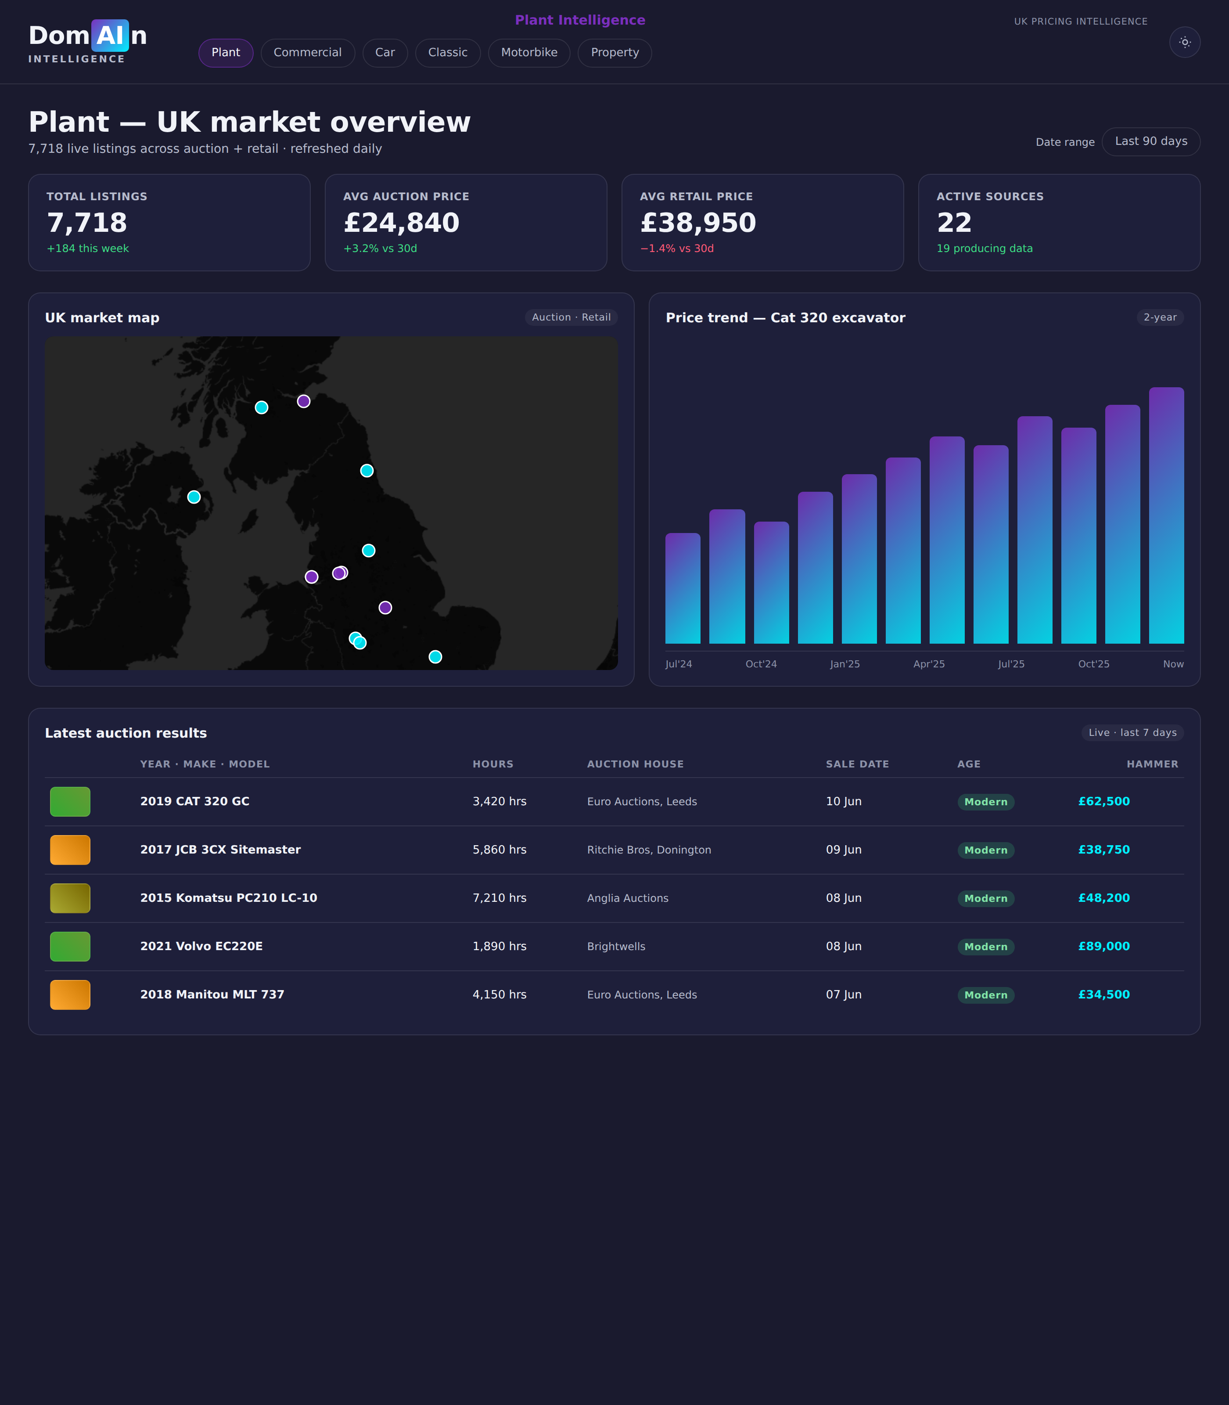Click the Modern badge on CAT 320 GC row
Viewport: 1229px width, 1405px height.
pos(985,802)
